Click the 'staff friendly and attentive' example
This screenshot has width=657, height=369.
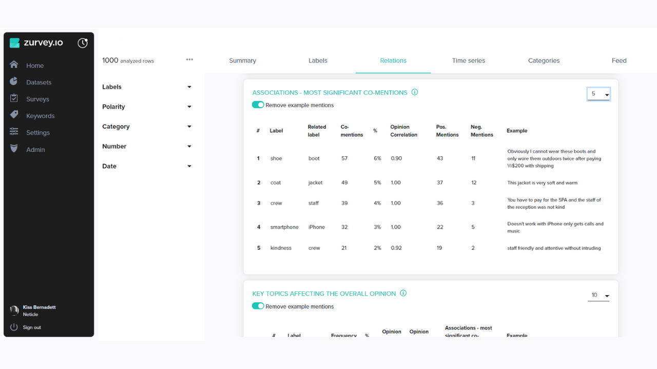click(x=554, y=248)
